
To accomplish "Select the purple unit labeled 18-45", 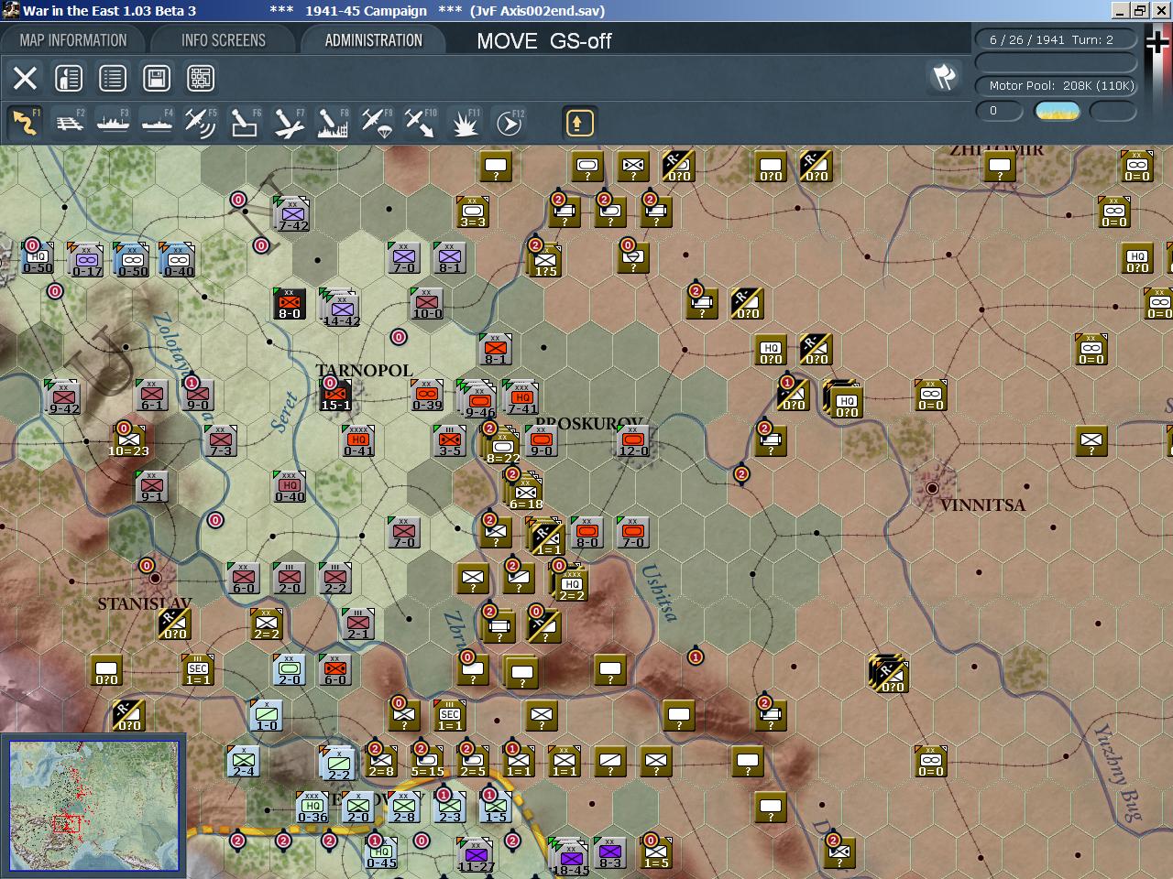I will point(570,858).
